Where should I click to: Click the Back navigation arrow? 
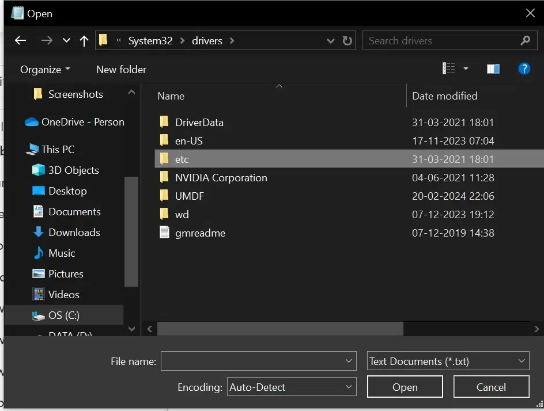coord(21,41)
